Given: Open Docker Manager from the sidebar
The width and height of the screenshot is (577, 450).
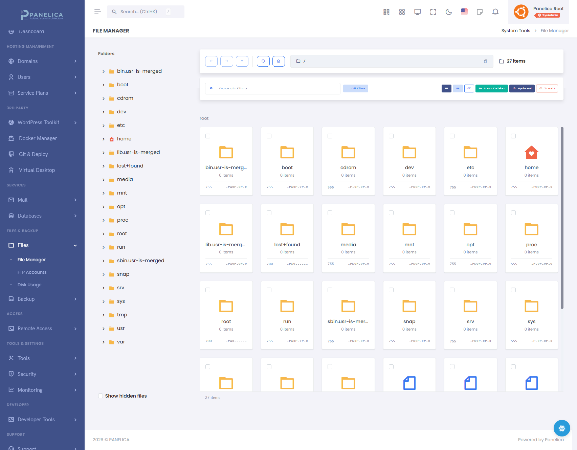Looking at the screenshot, I should 37,138.
